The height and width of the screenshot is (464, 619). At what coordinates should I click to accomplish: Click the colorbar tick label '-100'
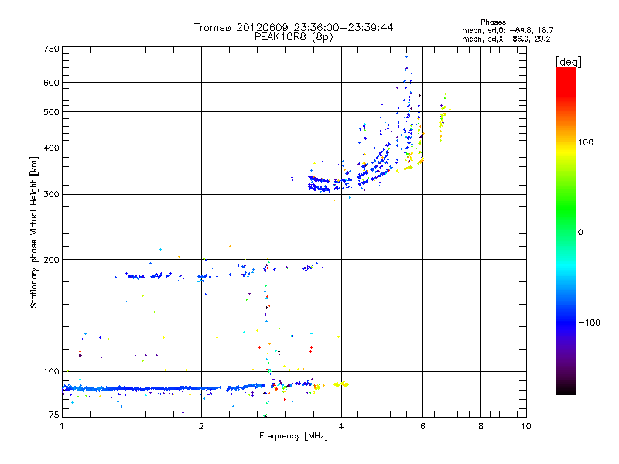tap(590, 322)
